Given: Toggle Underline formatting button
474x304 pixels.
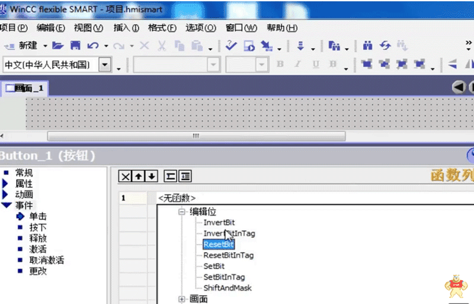Looking at the screenshot, I should coord(316,64).
